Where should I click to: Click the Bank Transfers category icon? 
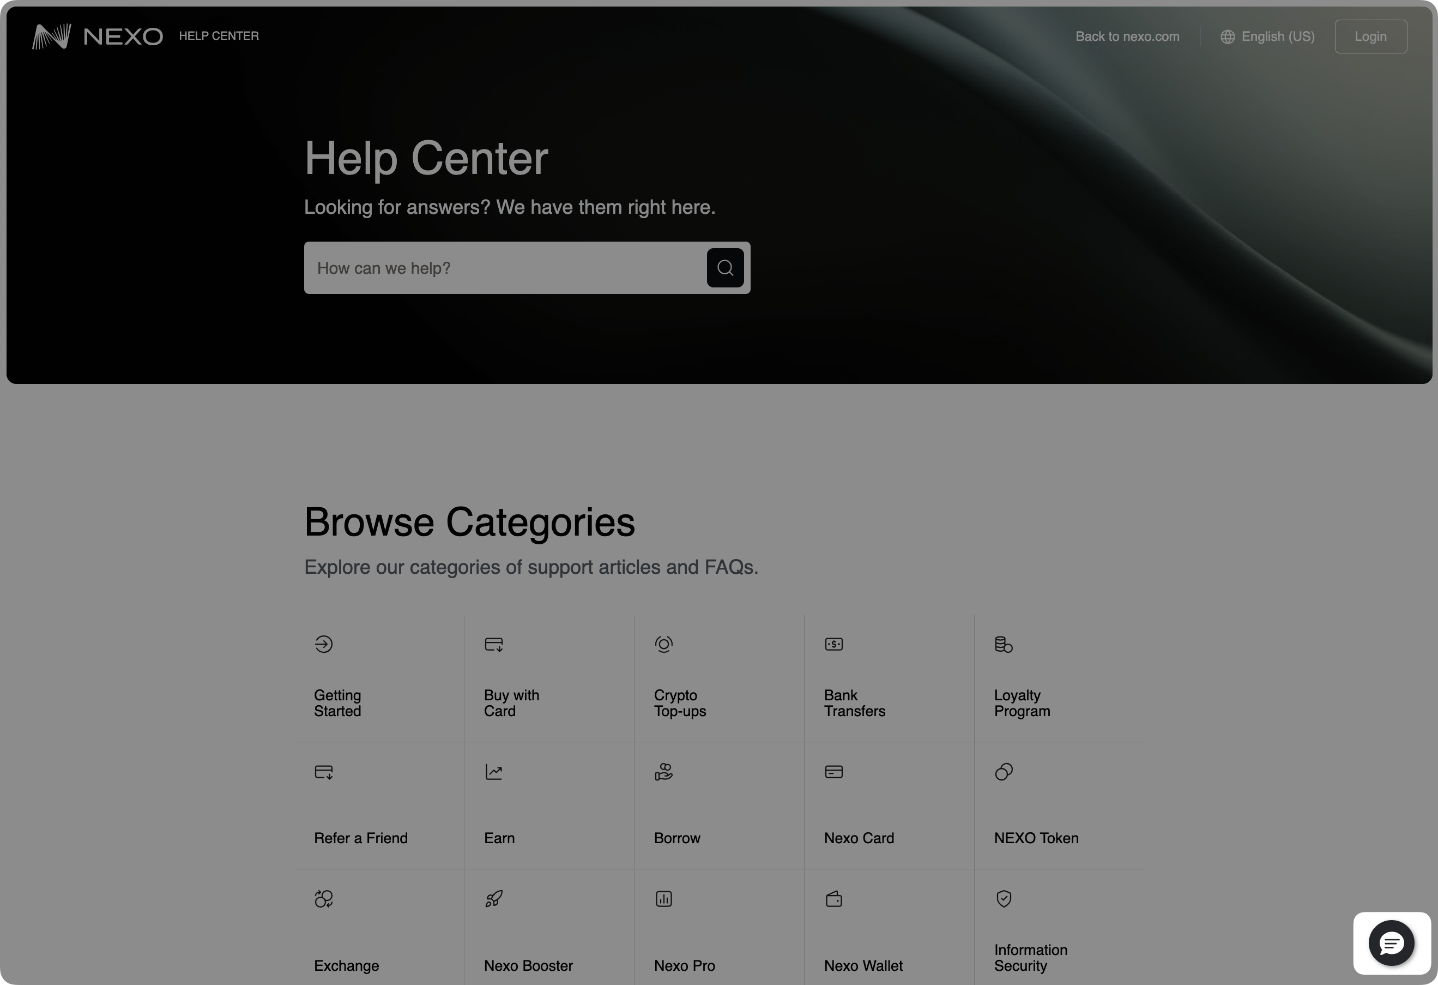833,644
